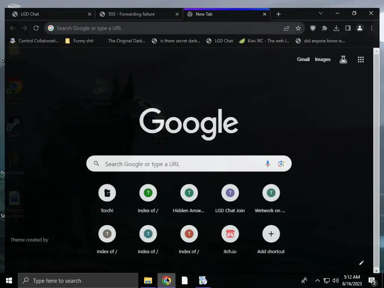Open a new tab with plus button

[x=278, y=14]
